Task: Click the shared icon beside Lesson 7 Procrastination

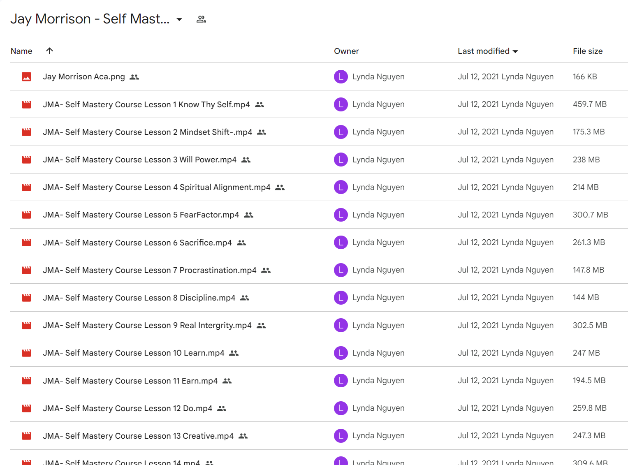Action: tap(266, 270)
